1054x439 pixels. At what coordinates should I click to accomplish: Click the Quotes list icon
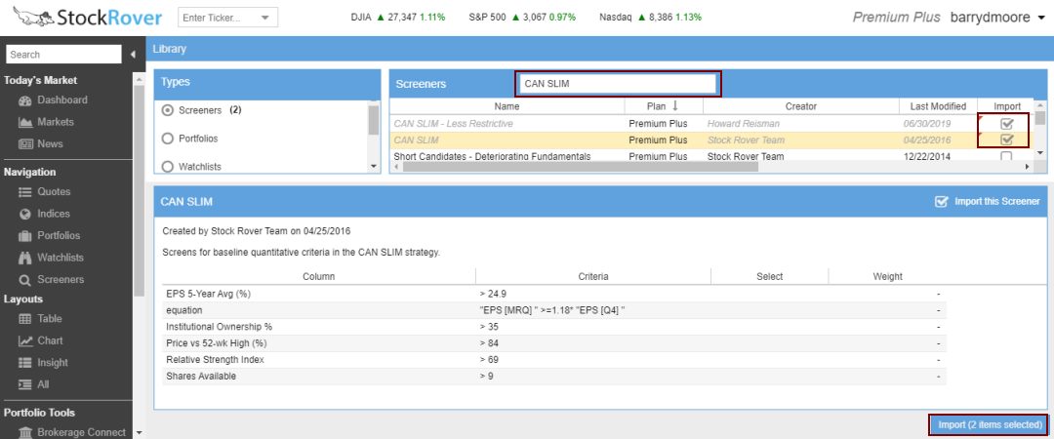(26, 192)
